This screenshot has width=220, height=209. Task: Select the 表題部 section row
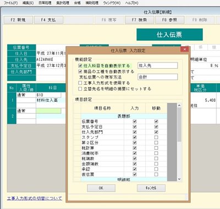click(124, 116)
